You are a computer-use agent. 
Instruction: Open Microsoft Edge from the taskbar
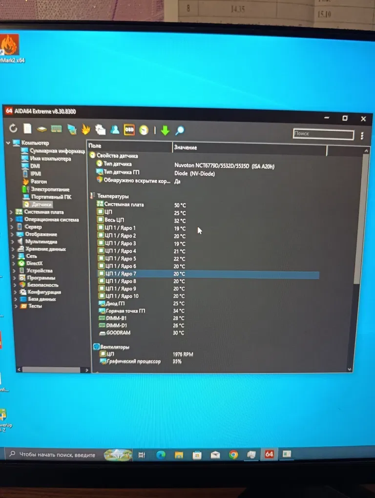pos(161,455)
